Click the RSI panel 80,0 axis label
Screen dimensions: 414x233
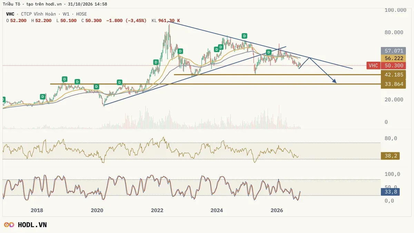point(391,138)
